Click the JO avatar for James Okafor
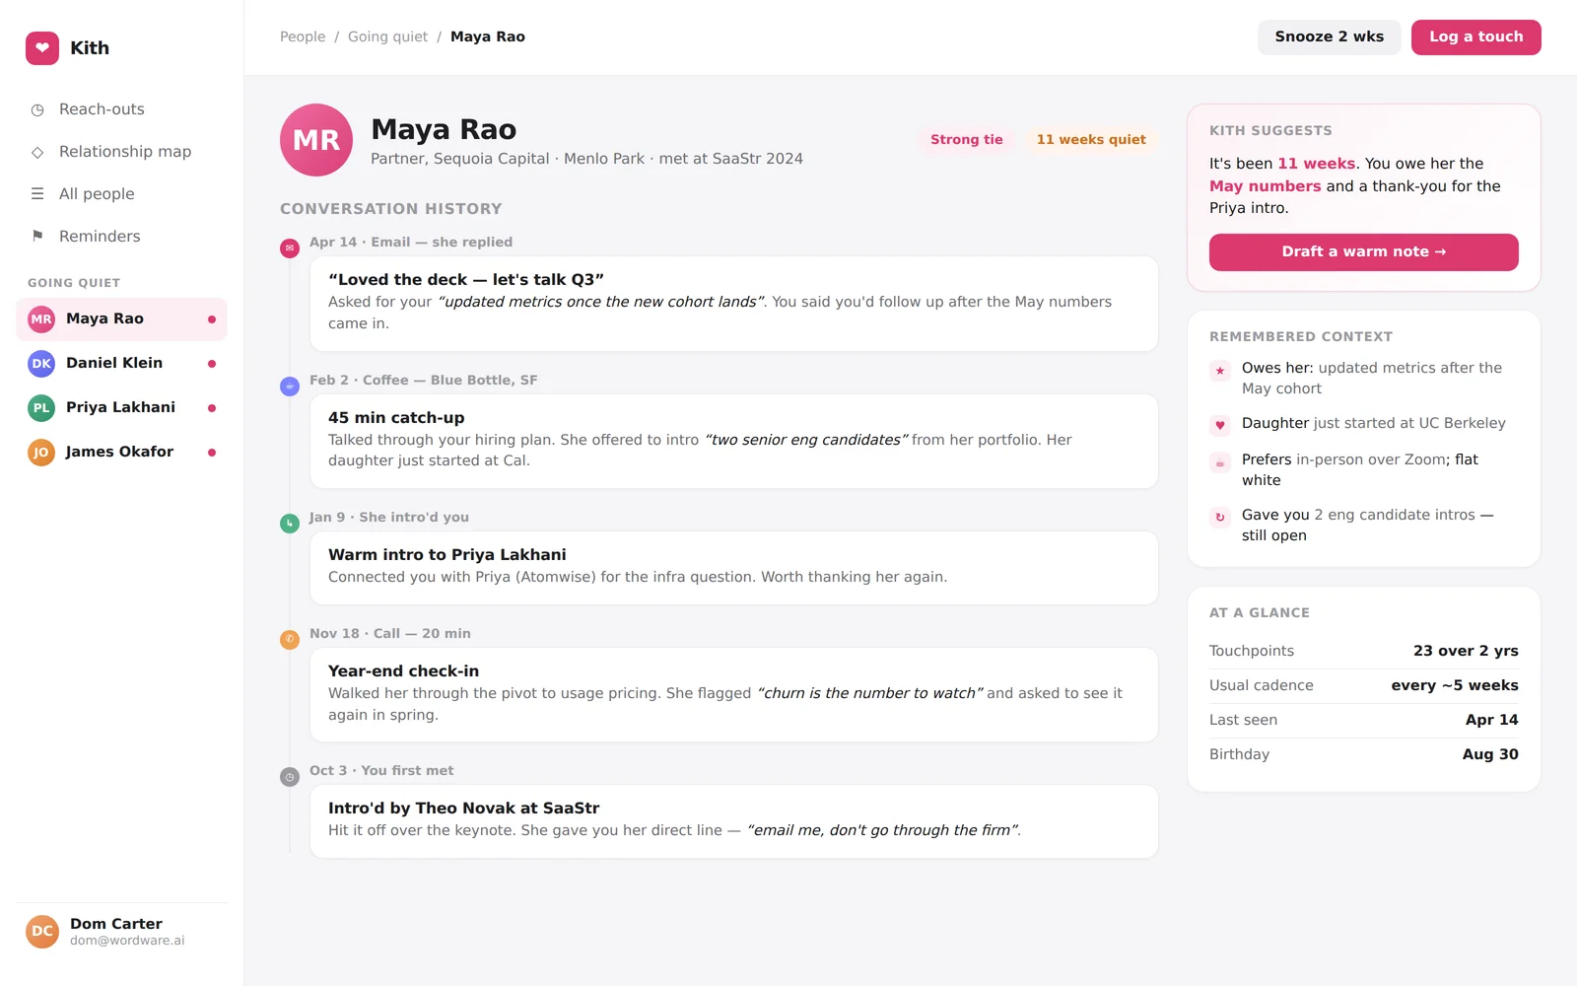 click(41, 453)
